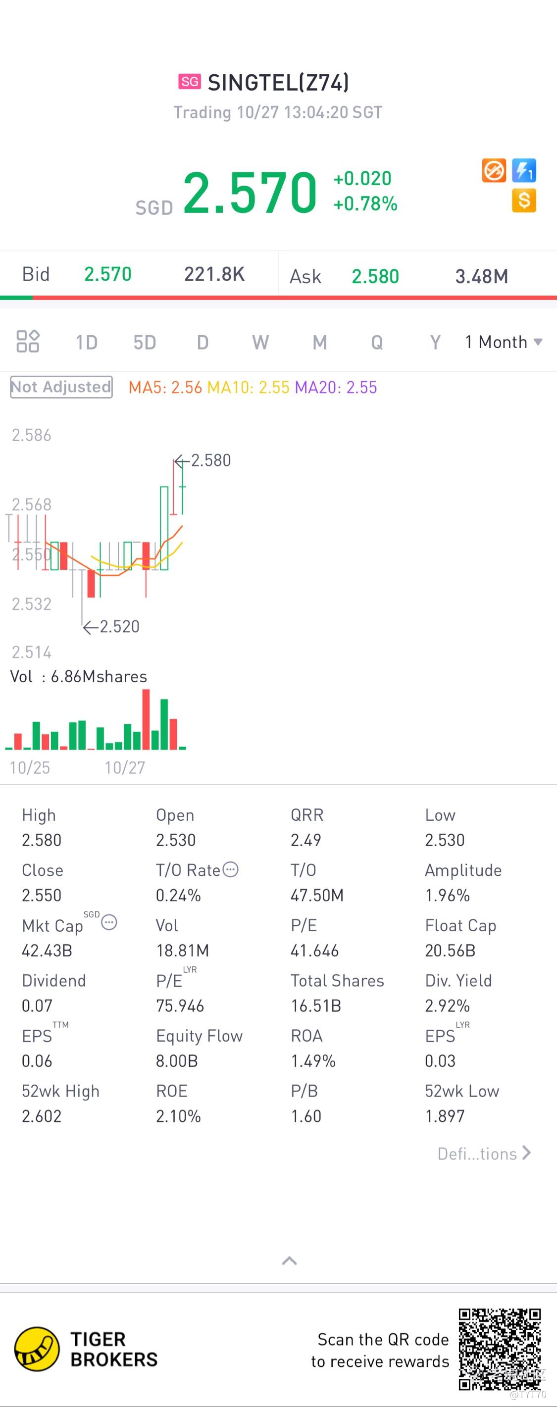The width and height of the screenshot is (557, 1407).
Task: Tap the Equity Flow value 8.00B
Action: pyautogui.click(x=176, y=1061)
